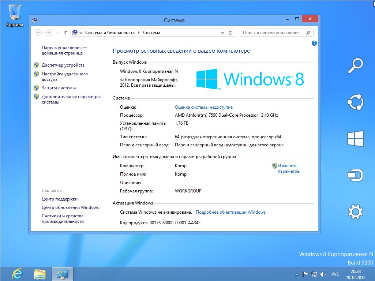Launch Internet Explorer from the taskbar
375x281 pixels.
pos(17,274)
